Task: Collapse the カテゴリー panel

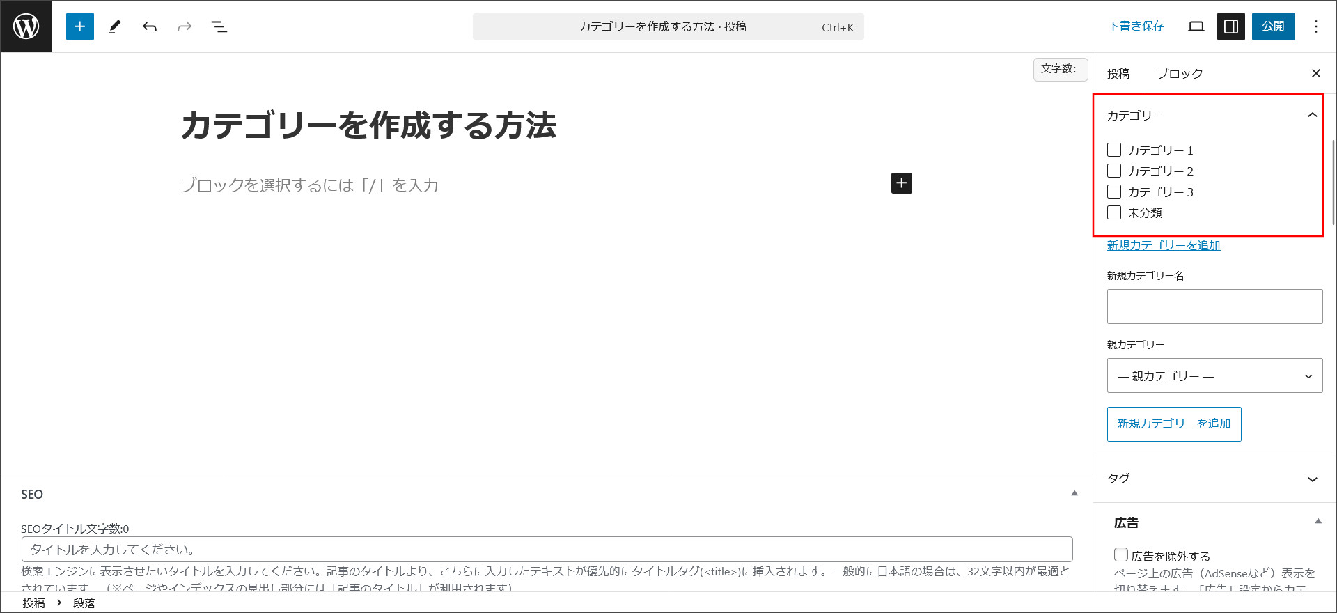Action: coord(1312,115)
